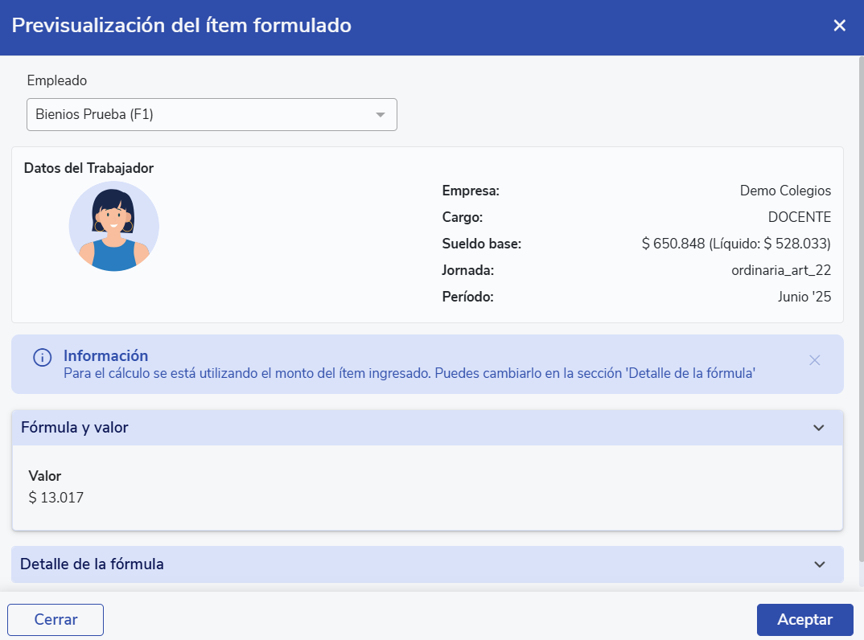The image size is (864, 640).
Task: Click the 'Fórmula y valor' section title
Action: tap(75, 428)
